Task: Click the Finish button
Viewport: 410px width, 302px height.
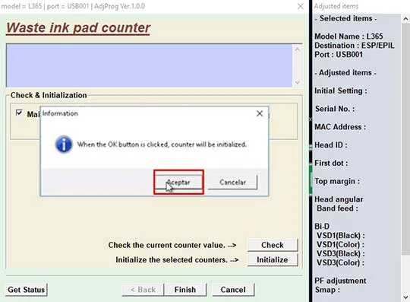Action: pos(185,290)
